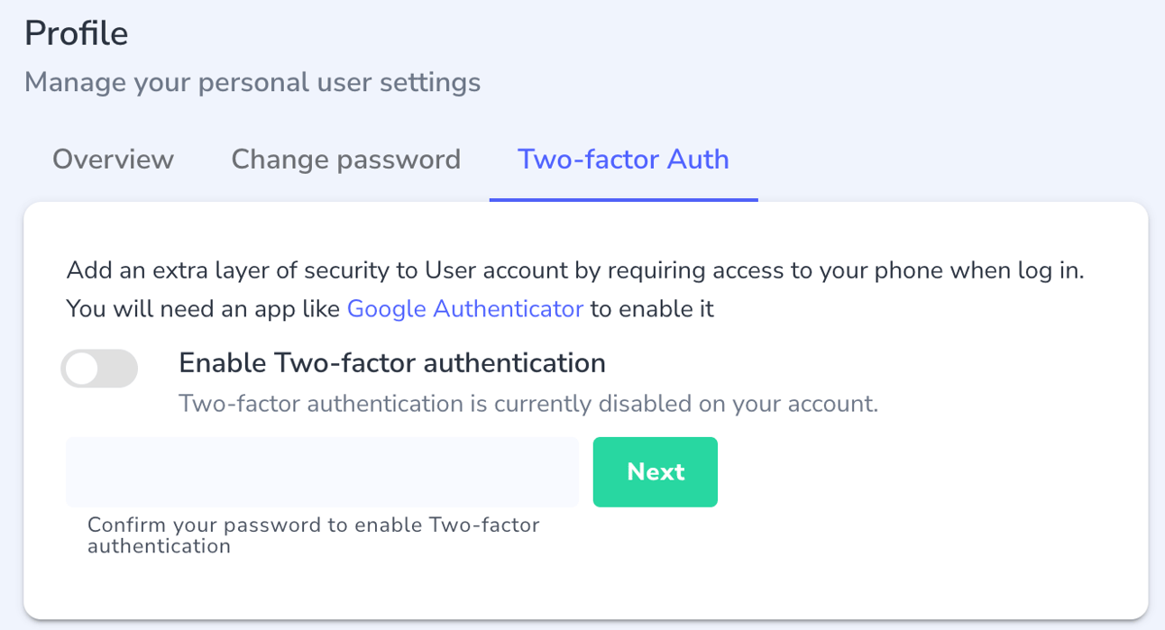Click the personal user settings subtitle
Screen dimensions: 1165x630
pos(252,82)
